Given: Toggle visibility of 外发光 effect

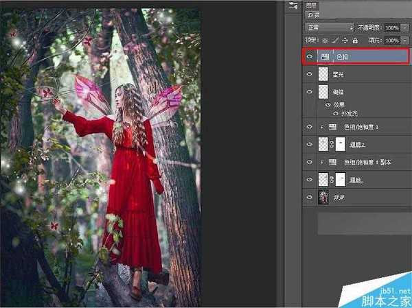Looking at the screenshot, I should point(336,113).
